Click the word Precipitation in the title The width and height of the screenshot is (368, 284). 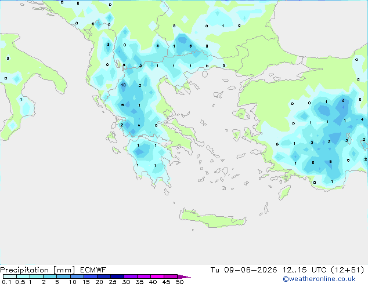(x=24, y=270)
